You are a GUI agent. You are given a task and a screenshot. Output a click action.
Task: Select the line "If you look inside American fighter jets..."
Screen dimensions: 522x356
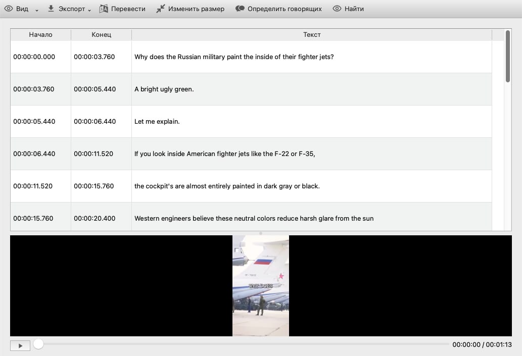tap(225, 154)
